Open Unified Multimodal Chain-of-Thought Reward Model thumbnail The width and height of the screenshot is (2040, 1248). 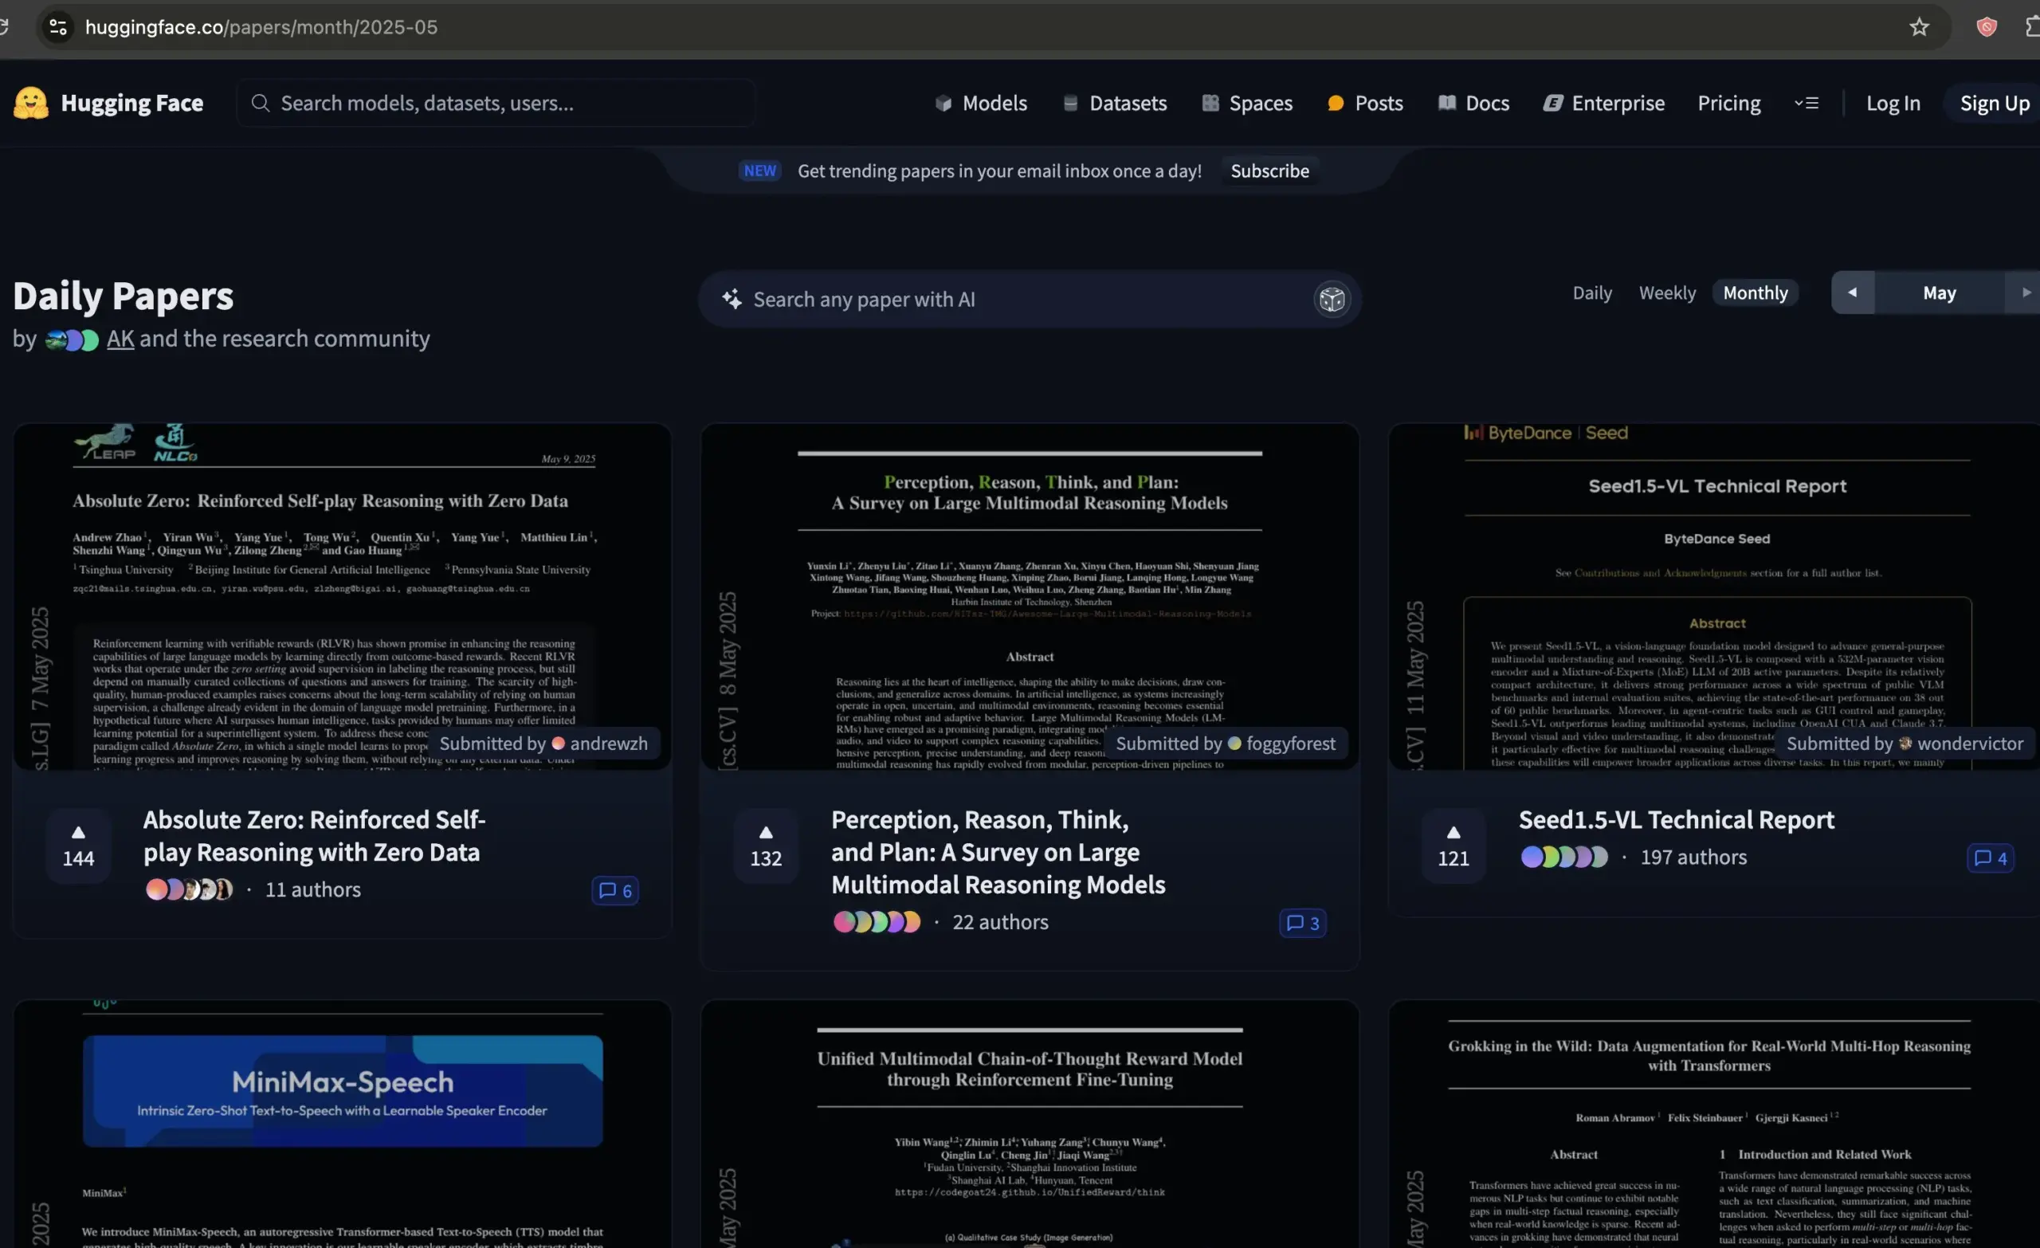[x=1029, y=1124]
